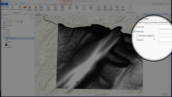
Task: Select List By Snapping icon
Action: [16, 22]
